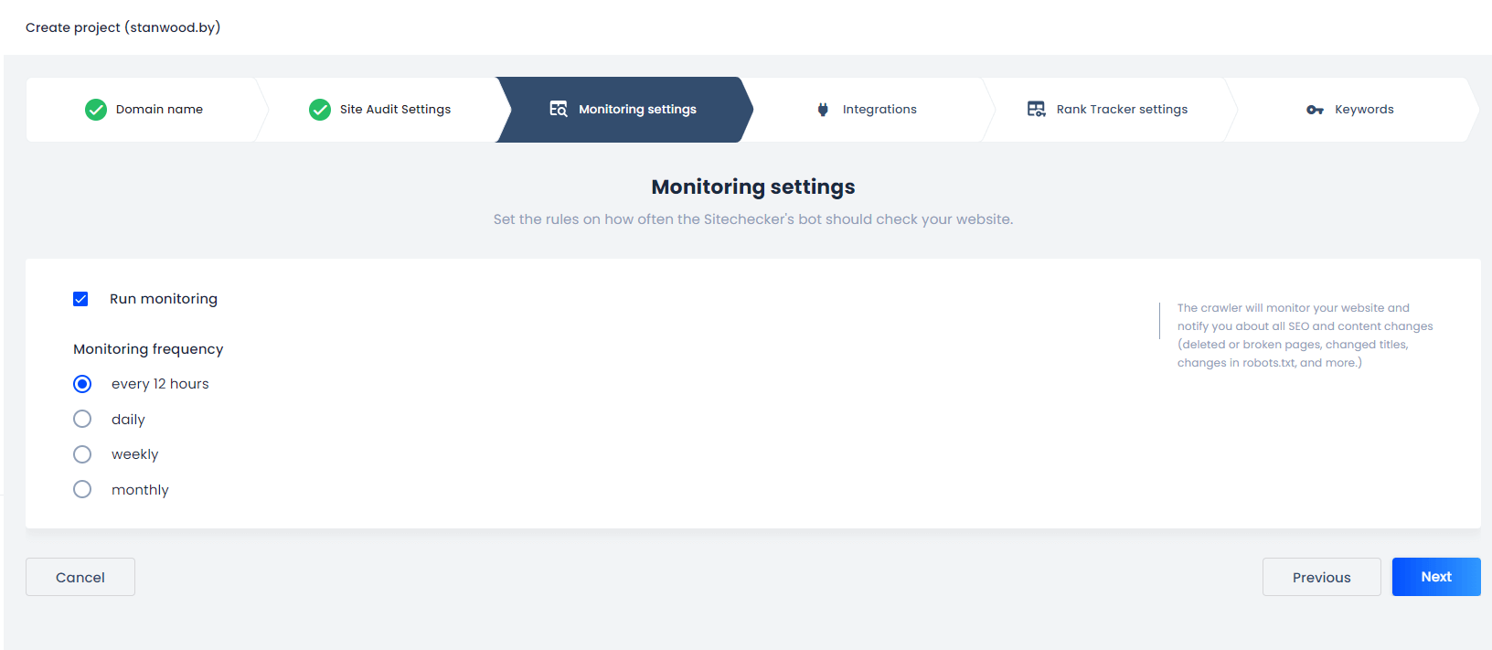The height and width of the screenshot is (650, 1492).
Task: Cancel the project creation
Action: [80, 577]
